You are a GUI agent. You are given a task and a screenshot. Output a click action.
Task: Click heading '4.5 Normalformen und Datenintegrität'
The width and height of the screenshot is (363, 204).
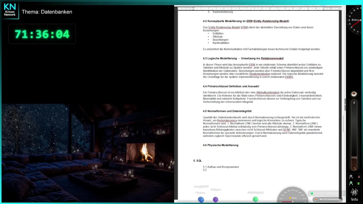pos(227,111)
